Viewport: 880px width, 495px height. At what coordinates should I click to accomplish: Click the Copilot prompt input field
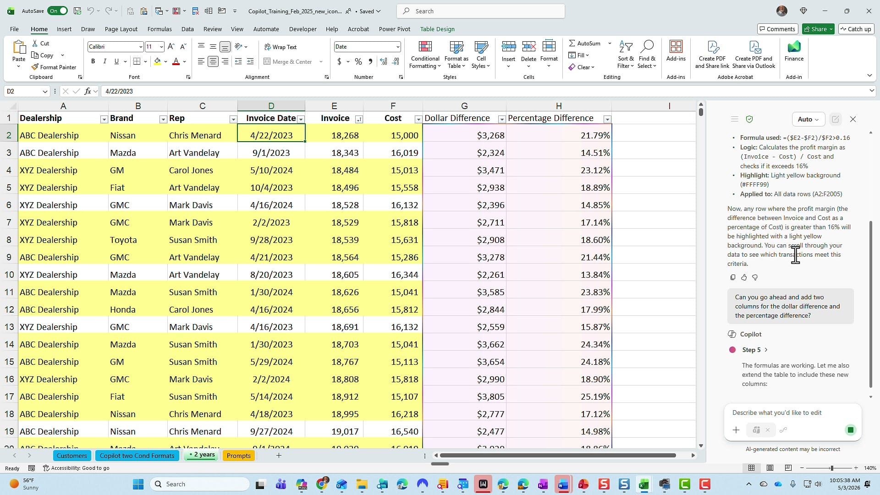pyautogui.click(x=792, y=412)
